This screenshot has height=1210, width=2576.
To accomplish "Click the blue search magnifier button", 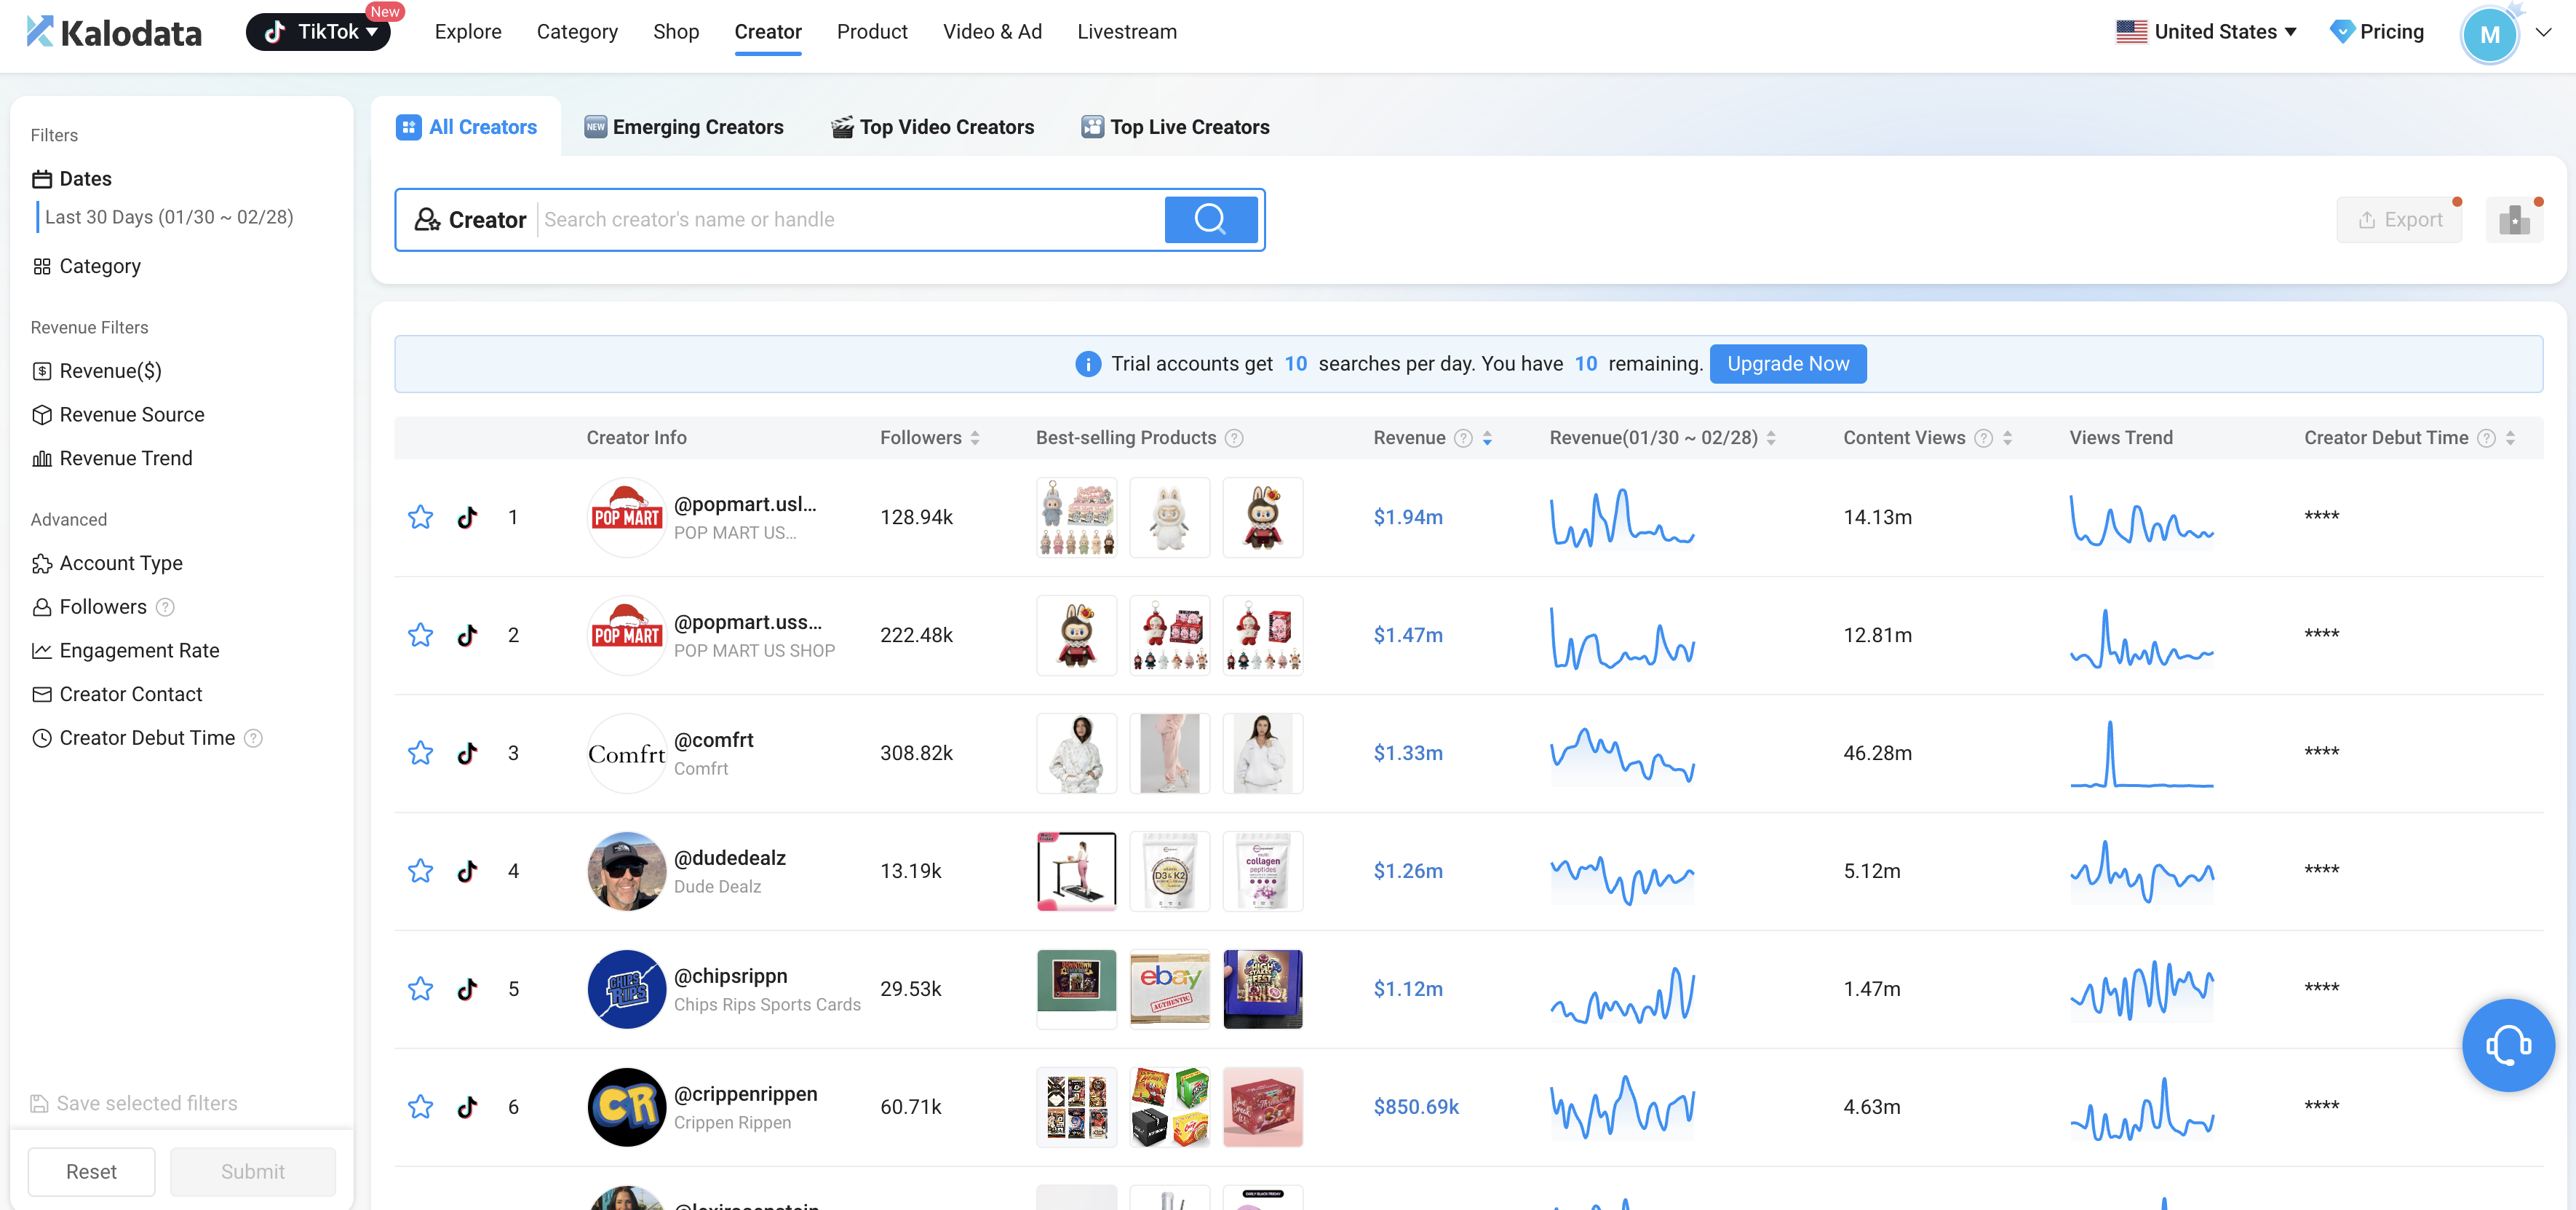I will coord(1210,219).
